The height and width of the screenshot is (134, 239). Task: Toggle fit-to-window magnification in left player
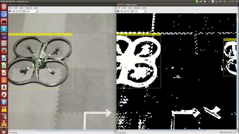click(24, 11)
